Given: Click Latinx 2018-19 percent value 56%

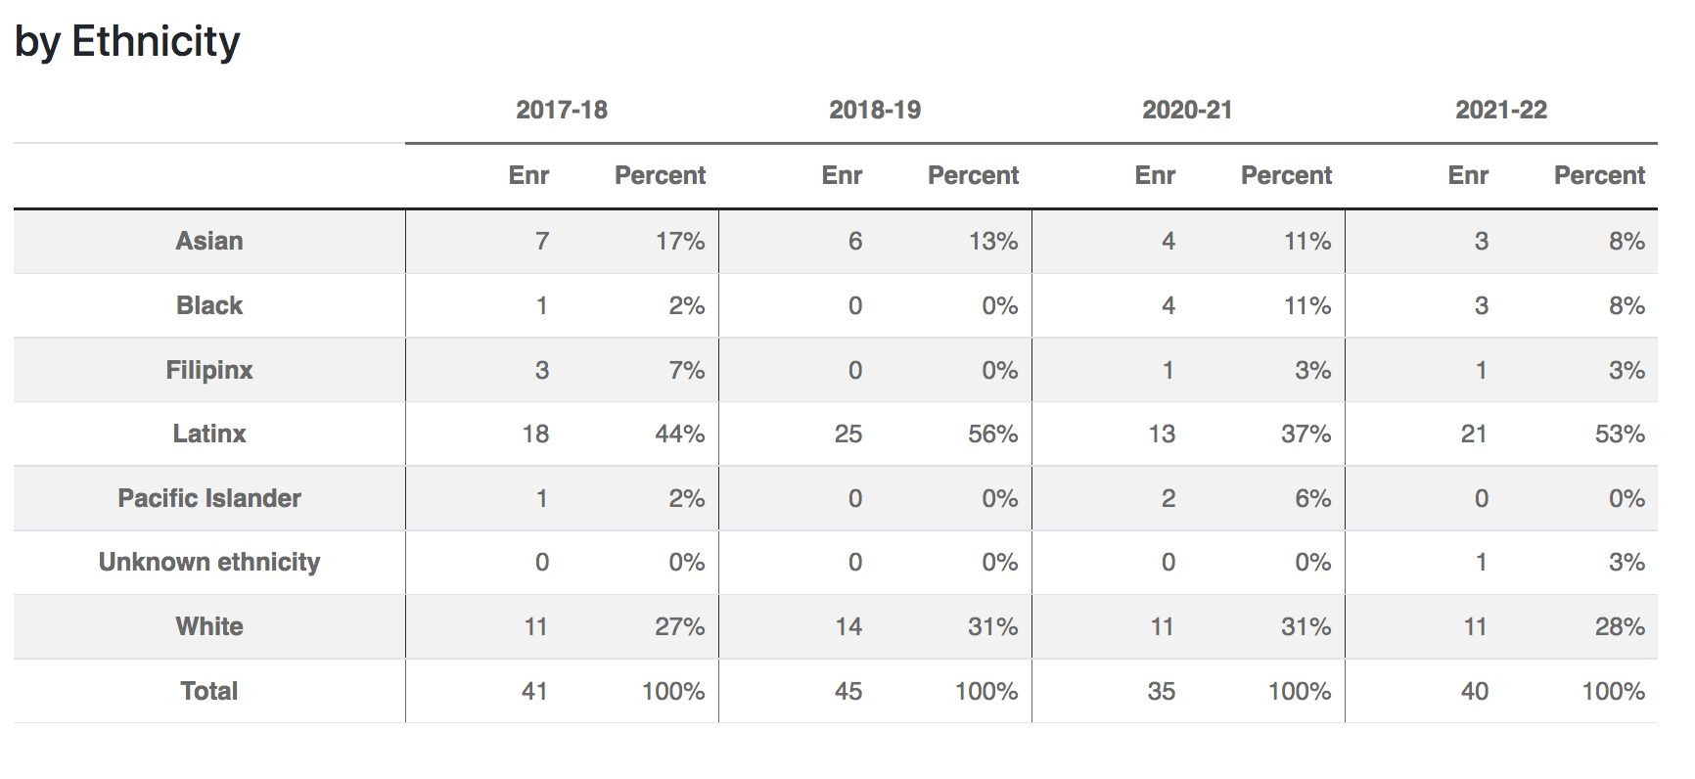Looking at the screenshot, I should click(992, 434).
